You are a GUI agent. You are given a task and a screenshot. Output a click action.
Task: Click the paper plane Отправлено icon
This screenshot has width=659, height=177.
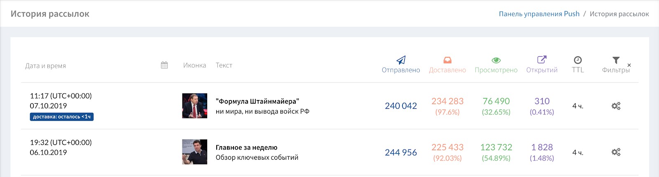click(401, 60)
